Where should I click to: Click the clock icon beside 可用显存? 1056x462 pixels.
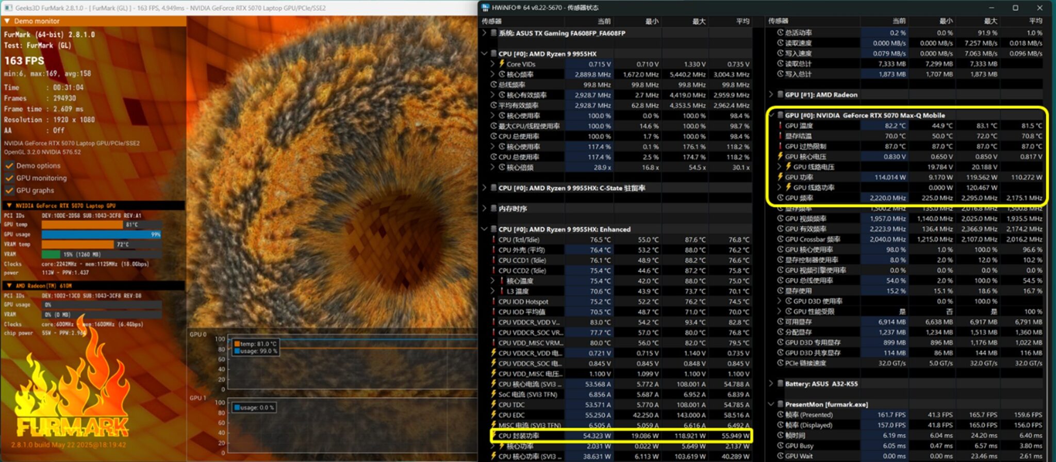coord(780,322)
